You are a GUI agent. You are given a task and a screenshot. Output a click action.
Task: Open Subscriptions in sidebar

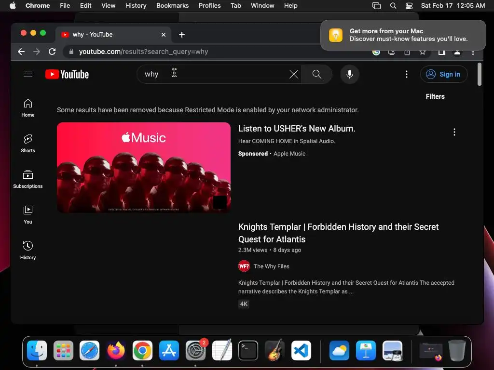[x=27, y=179]
